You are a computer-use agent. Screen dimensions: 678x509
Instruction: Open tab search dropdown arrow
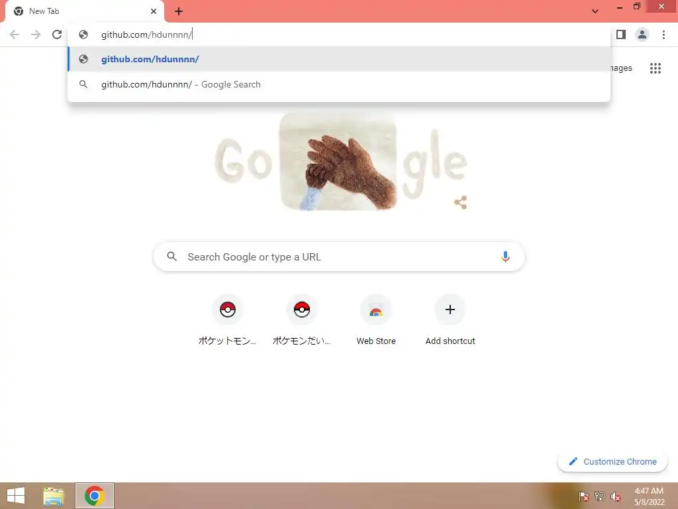pos(595,11)
